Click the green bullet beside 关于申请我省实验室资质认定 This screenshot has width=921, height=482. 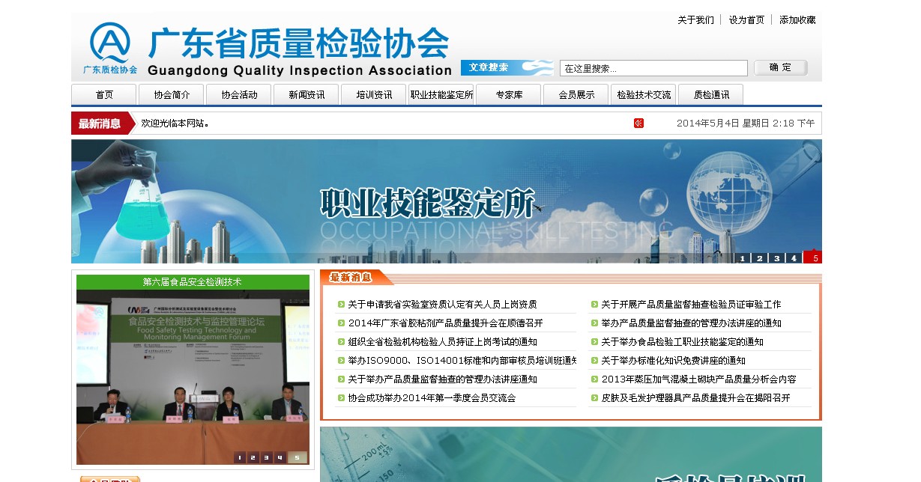(341, 305)
